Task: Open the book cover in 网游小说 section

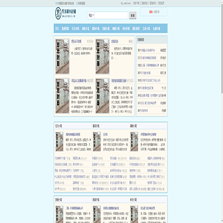Action: point(97,214)
